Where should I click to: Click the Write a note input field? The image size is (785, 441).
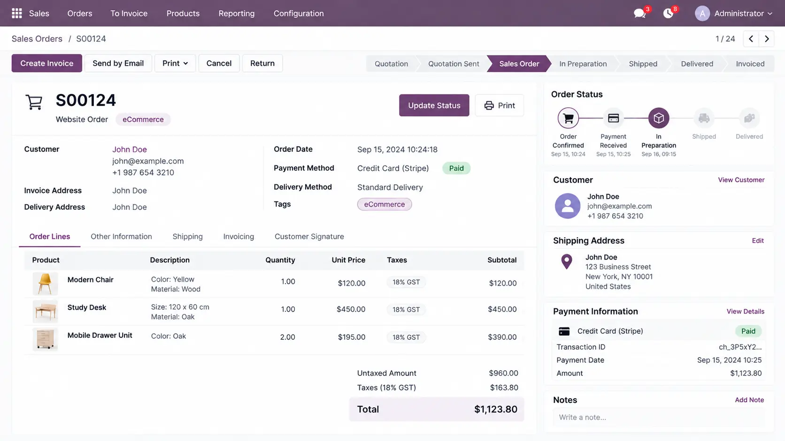tap(659, 418)
